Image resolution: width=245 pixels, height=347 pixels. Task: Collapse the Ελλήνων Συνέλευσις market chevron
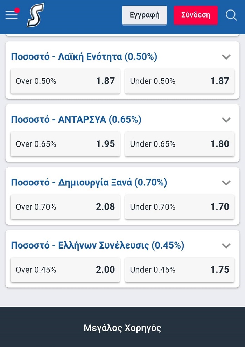[x=226, y=246]
